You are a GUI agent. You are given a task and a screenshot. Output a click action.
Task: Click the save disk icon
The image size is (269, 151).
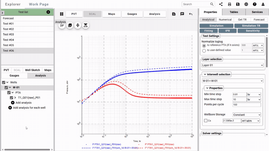click(238, 4)
